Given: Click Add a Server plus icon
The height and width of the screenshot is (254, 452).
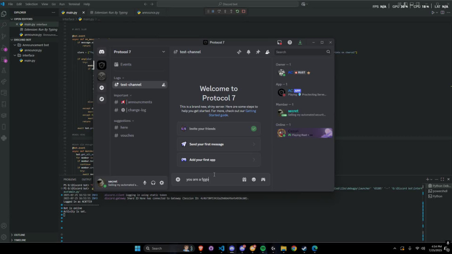Looking at the screenshot, I should 102,88.
